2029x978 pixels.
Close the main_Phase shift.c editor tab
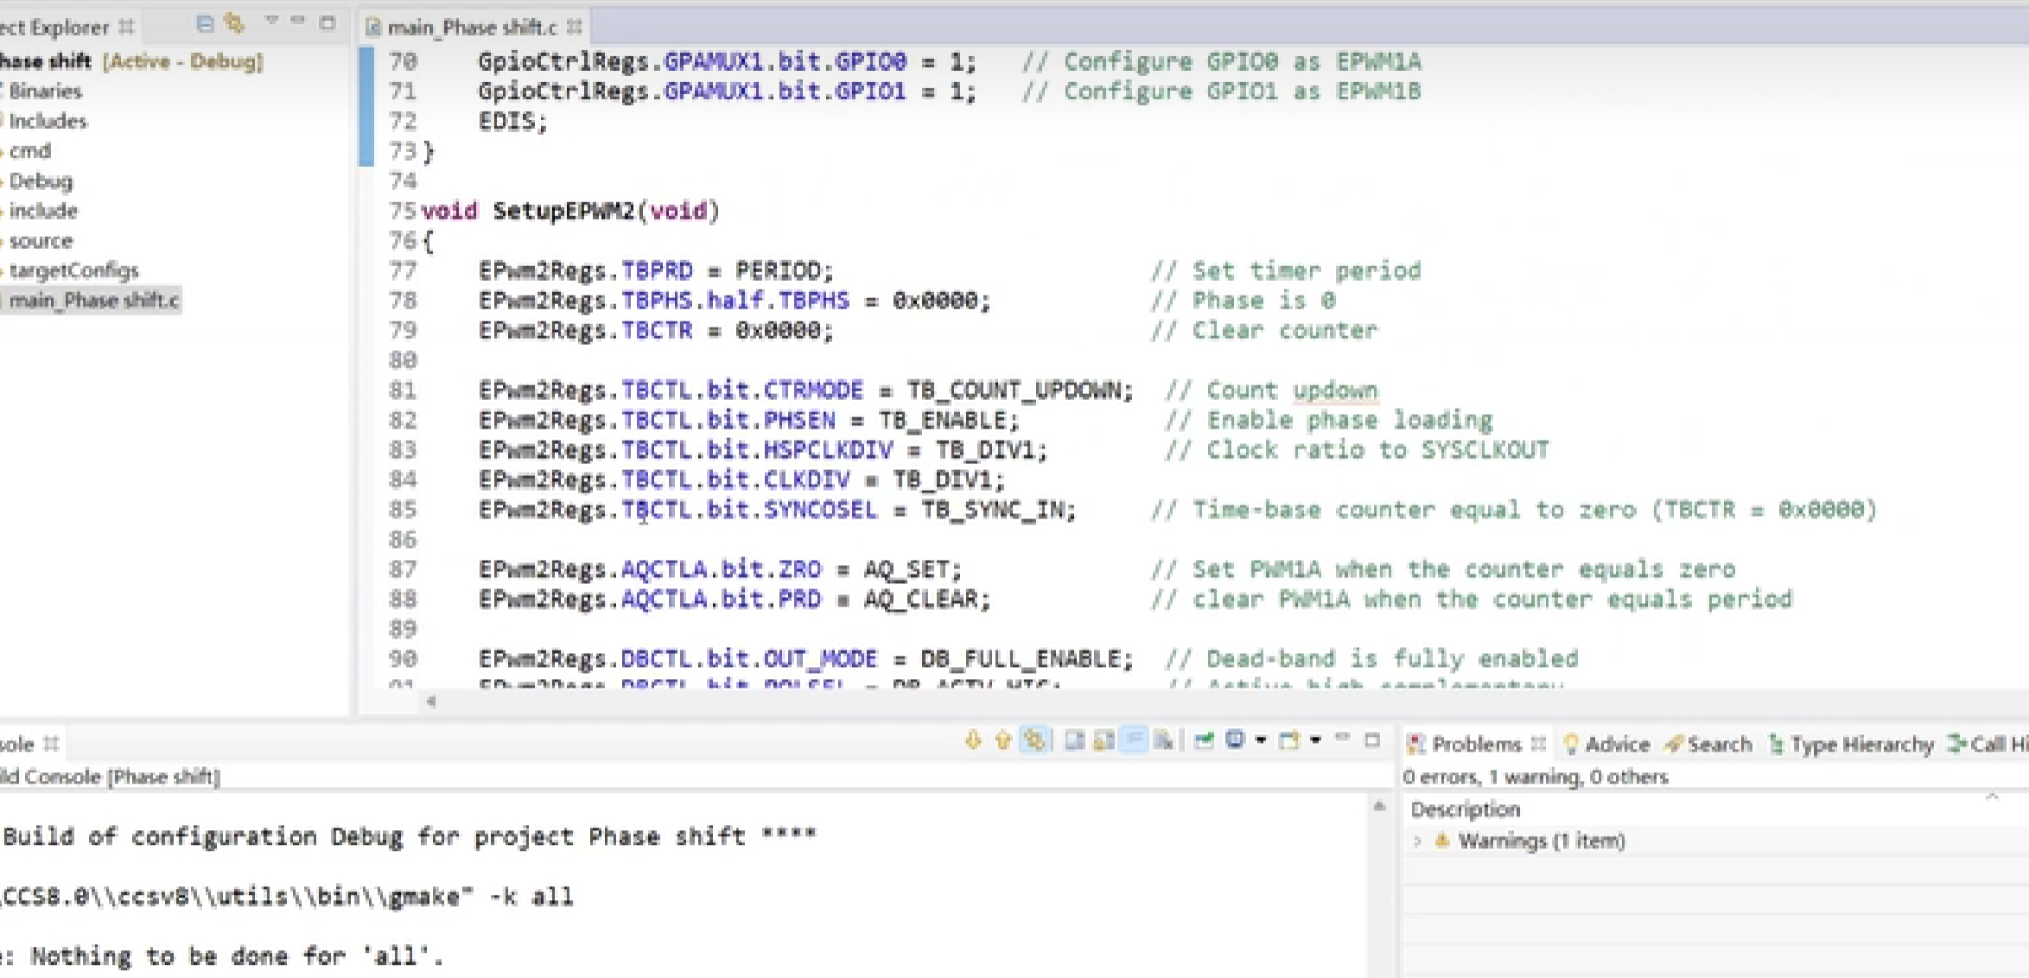point(575,28)
